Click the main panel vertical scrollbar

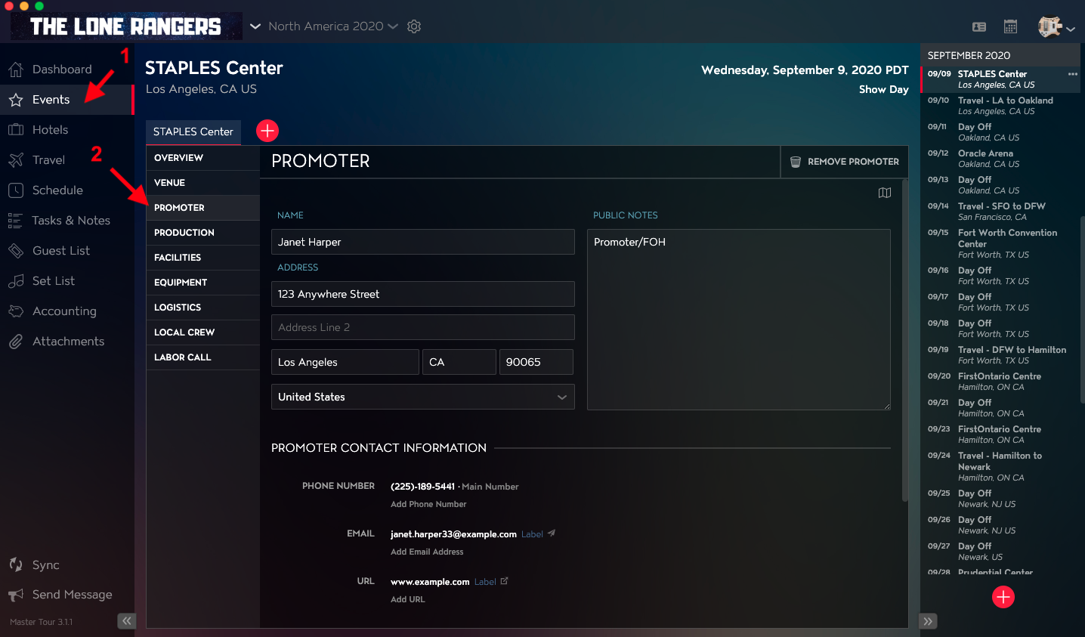pyautogui.click(x=905, y=340)
